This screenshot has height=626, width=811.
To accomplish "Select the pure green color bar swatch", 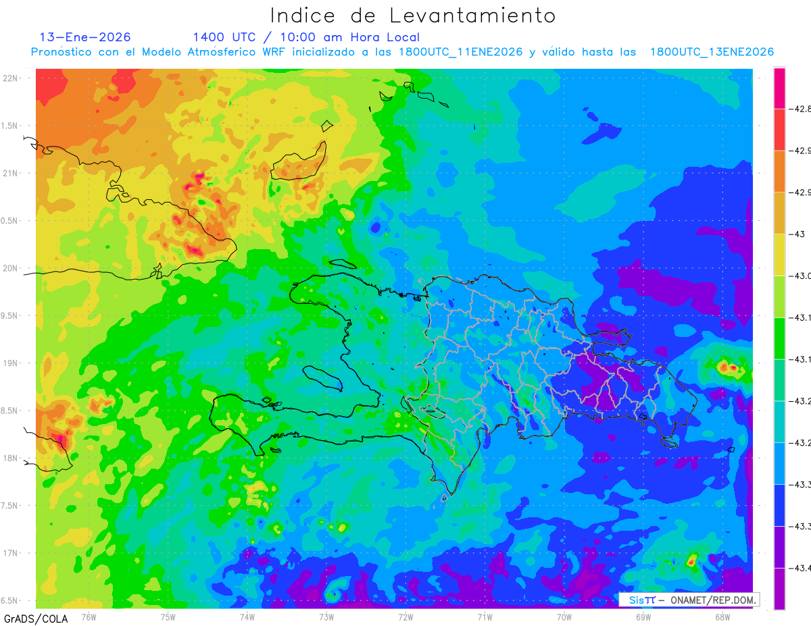I will point(779,338).
